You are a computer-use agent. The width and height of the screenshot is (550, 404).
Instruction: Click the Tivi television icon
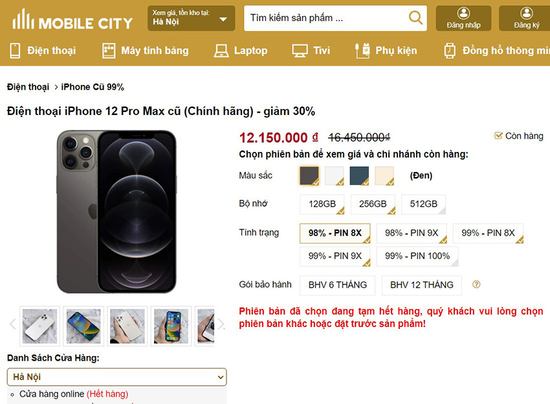pos(299,50)
